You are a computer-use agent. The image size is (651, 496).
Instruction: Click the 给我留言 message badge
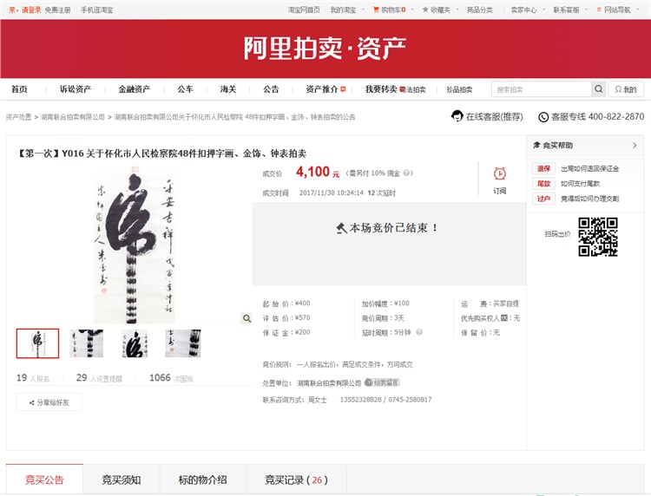(382, 382)
